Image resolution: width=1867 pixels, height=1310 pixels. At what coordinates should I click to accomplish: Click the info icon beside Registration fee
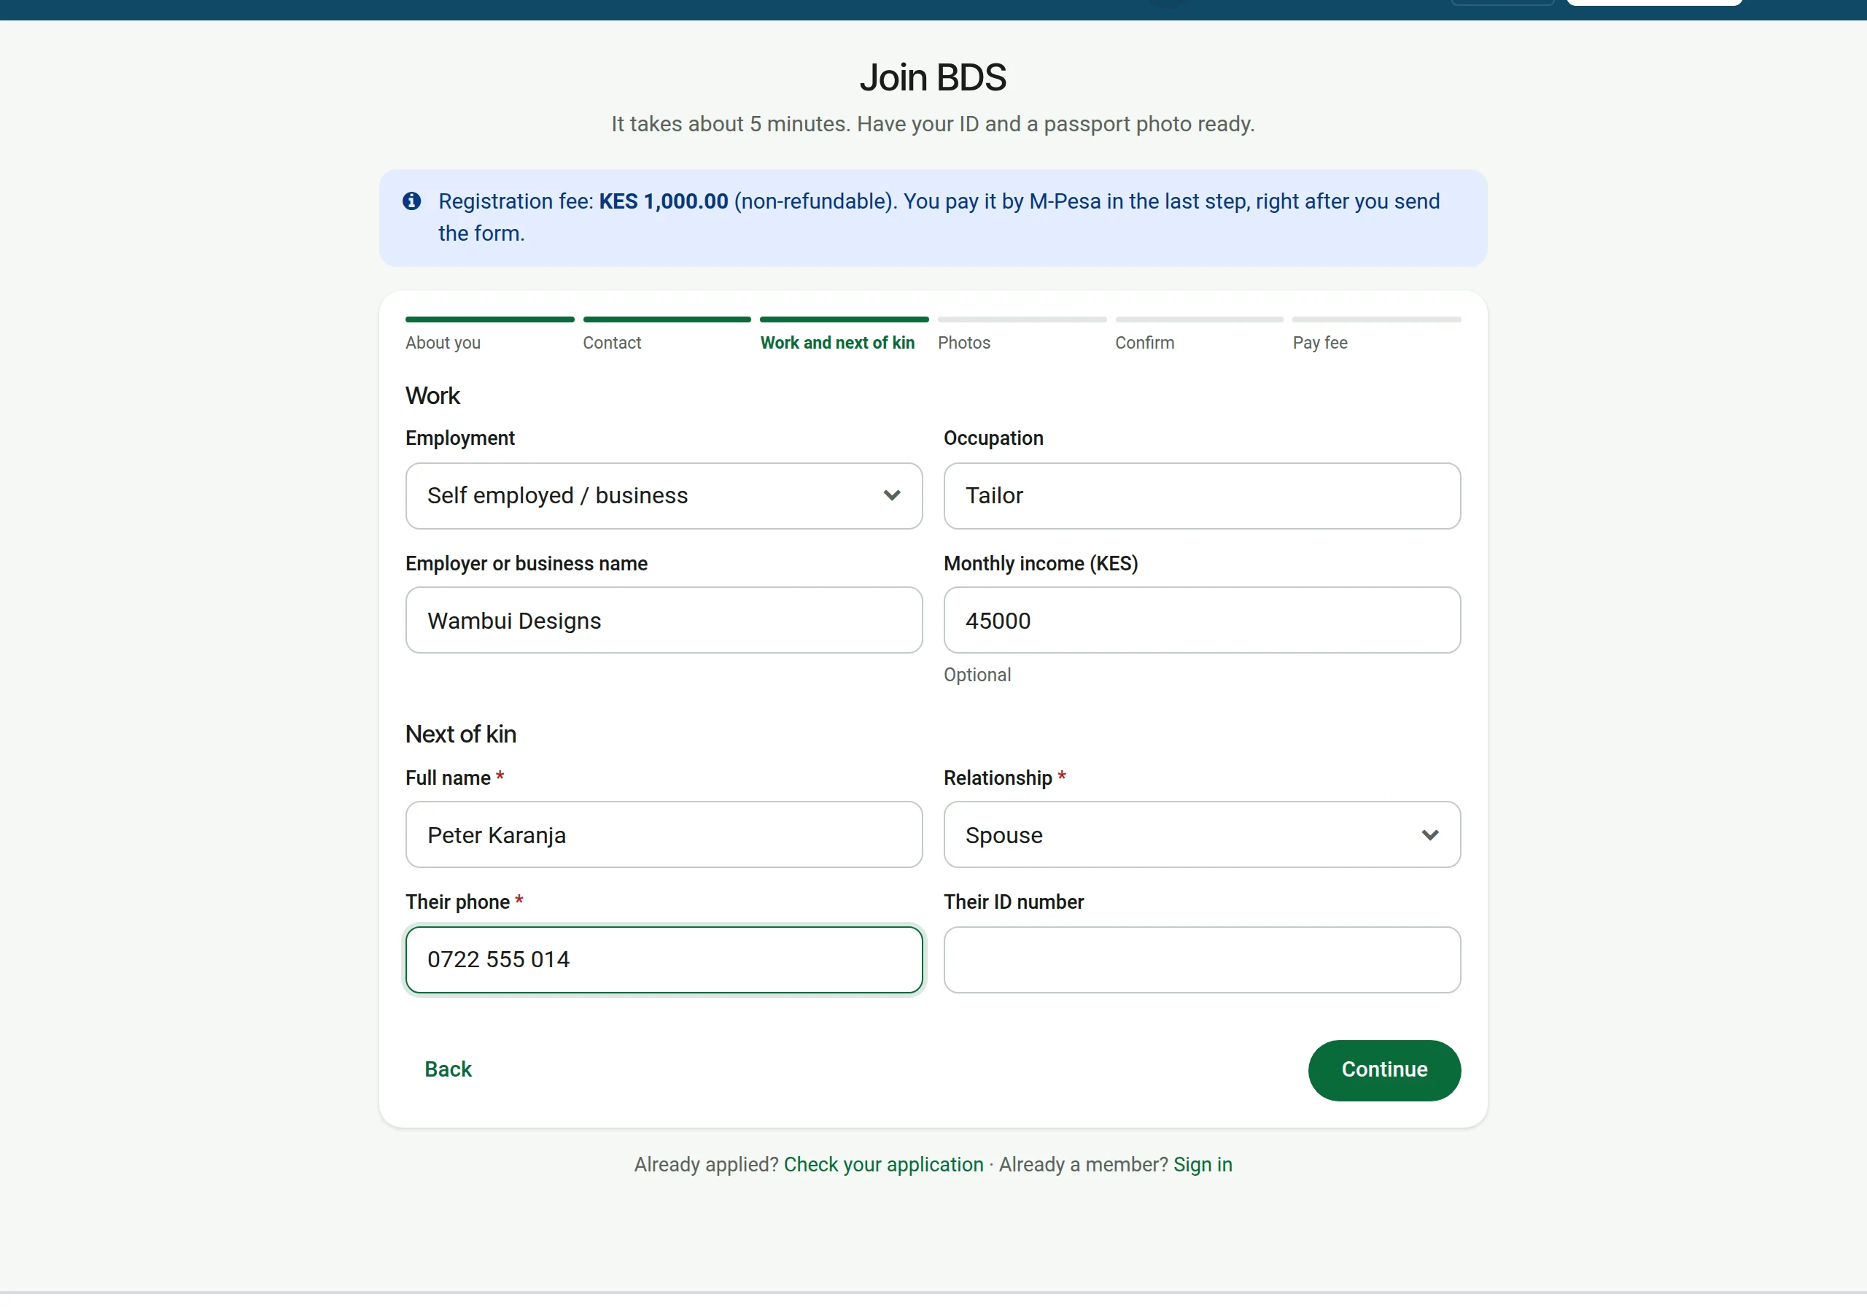[x=411, y=201]
